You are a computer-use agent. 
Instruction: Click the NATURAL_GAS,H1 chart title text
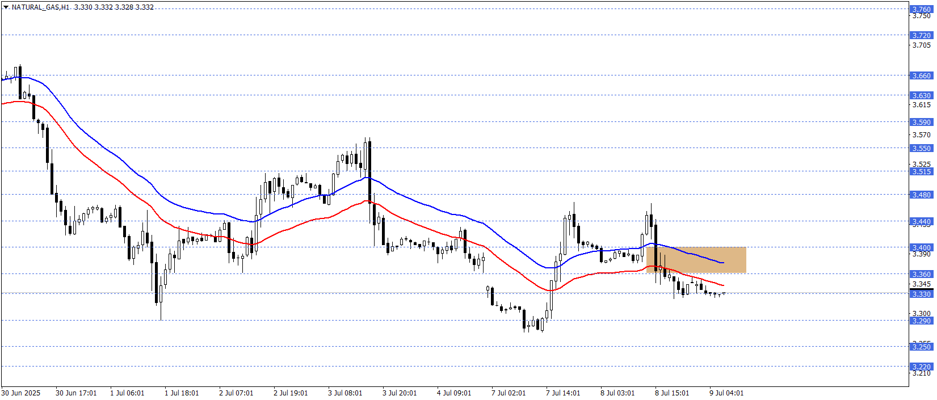(40, 7)
